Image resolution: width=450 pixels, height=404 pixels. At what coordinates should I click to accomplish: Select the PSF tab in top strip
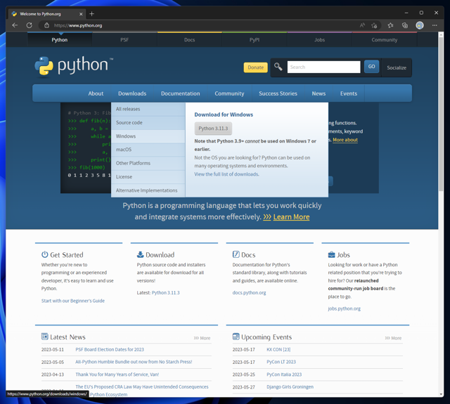[124, 40]
